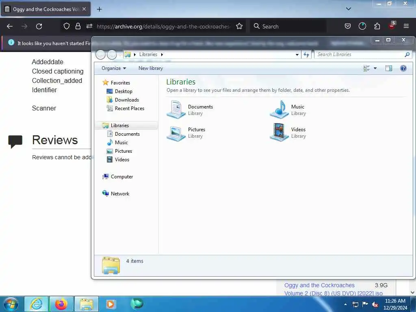This screenshot has width=416, height=312.
Task: Open a new Firefox tab
Action: point(99,9)
